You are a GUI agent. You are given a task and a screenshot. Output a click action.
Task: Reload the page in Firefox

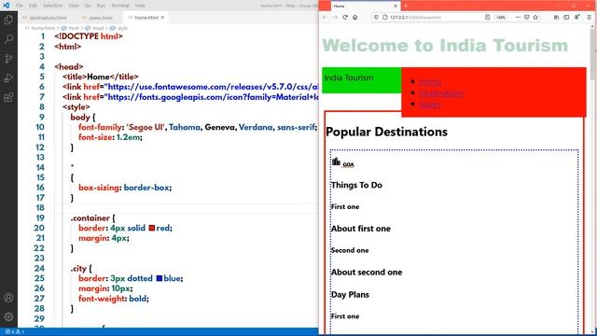[x=345, y=17]
